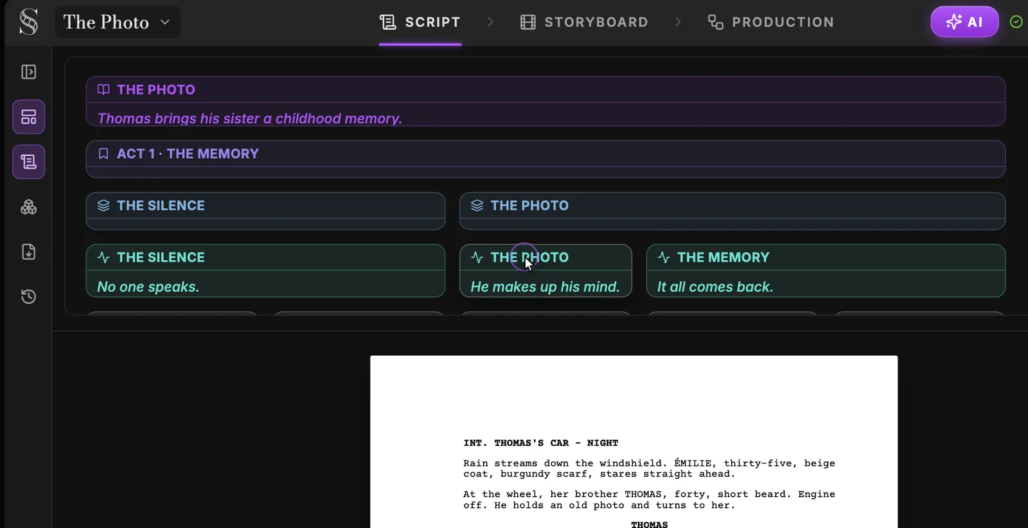Toggle the sidebar panel icon
The image size is (1028, 528).
click(x=28, y=72)
